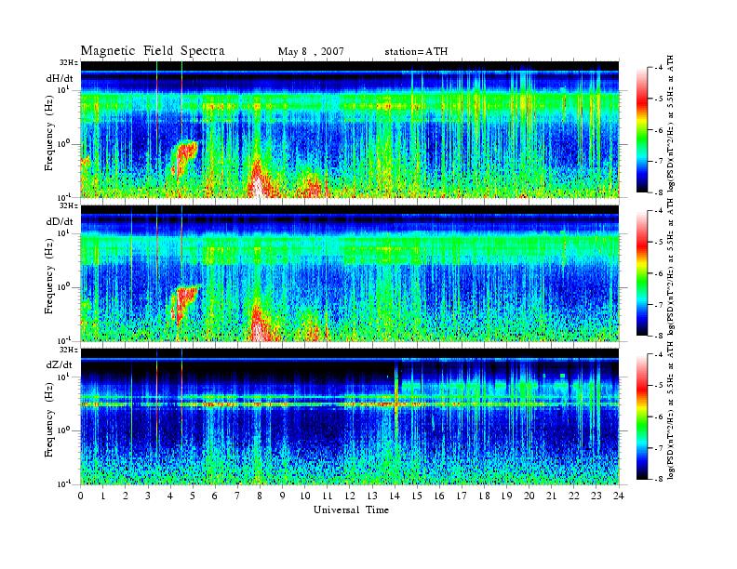Click hour "8" on Universal Time axis

[260, 496]
